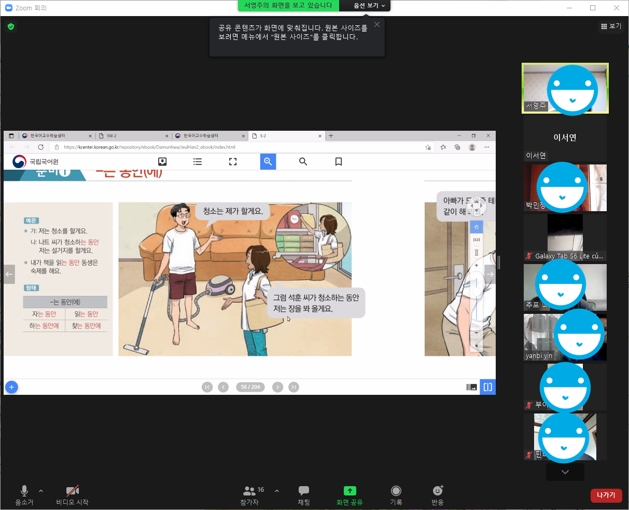The width and height of the screenshot is (629, 510).
Task: Leave the meeting with the red 나가기 button
Action: click(x=606, y=495)
